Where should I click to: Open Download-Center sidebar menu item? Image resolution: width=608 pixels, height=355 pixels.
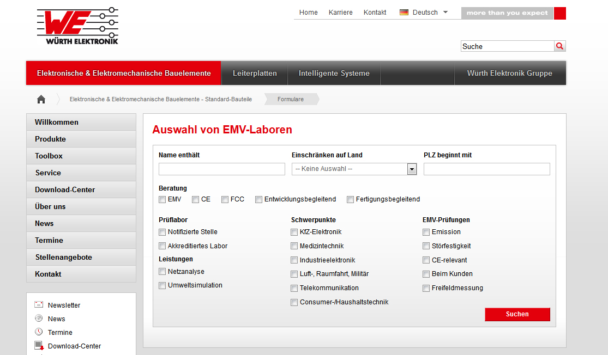[x=81, y=189]
